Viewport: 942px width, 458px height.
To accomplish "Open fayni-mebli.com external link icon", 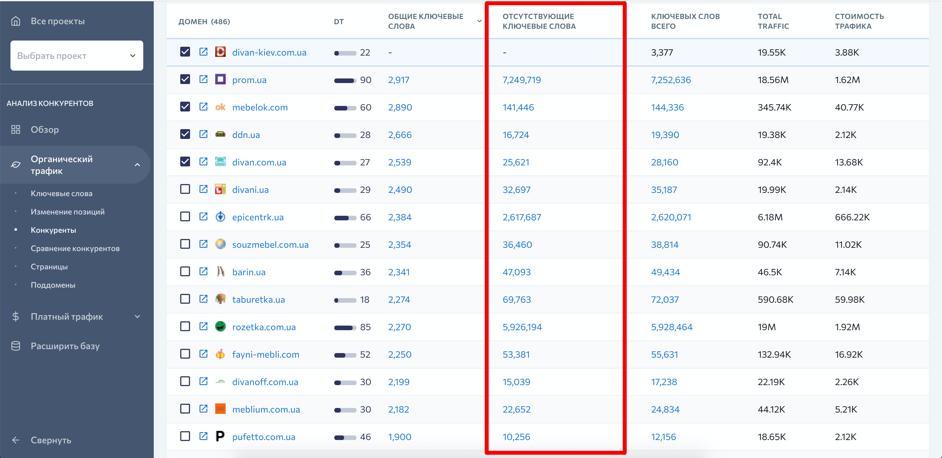I will pos(203,354).
